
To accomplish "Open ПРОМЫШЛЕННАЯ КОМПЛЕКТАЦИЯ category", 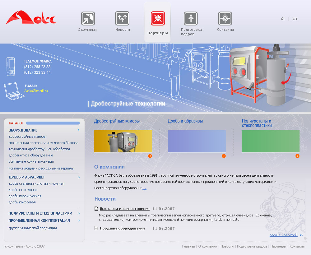I will pos(39,220).
